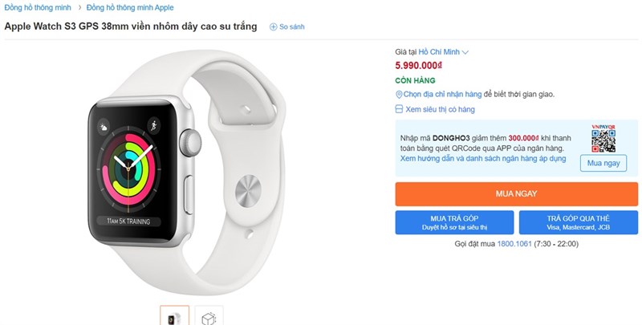This screenshot has height=325, width=642.
Task: Select the watch photo thumbnail
Action: (x=174, y=317)
